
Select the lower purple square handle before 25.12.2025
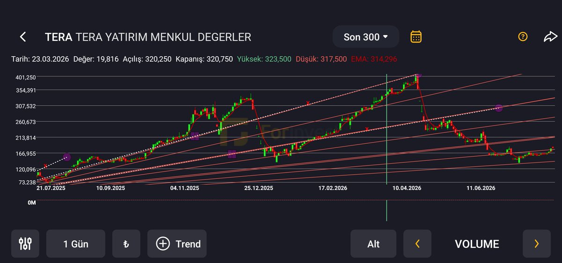point(232,154)
